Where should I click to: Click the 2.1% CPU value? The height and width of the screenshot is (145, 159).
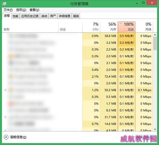coord(95,76)
